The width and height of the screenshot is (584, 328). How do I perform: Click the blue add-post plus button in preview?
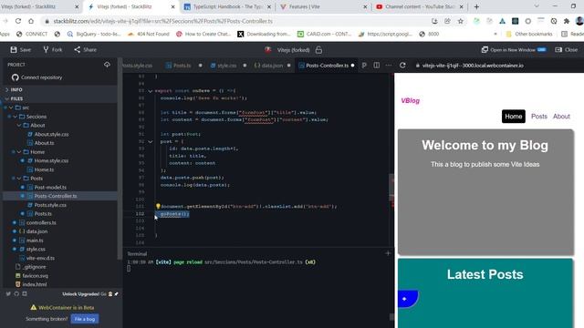point(407,299)
